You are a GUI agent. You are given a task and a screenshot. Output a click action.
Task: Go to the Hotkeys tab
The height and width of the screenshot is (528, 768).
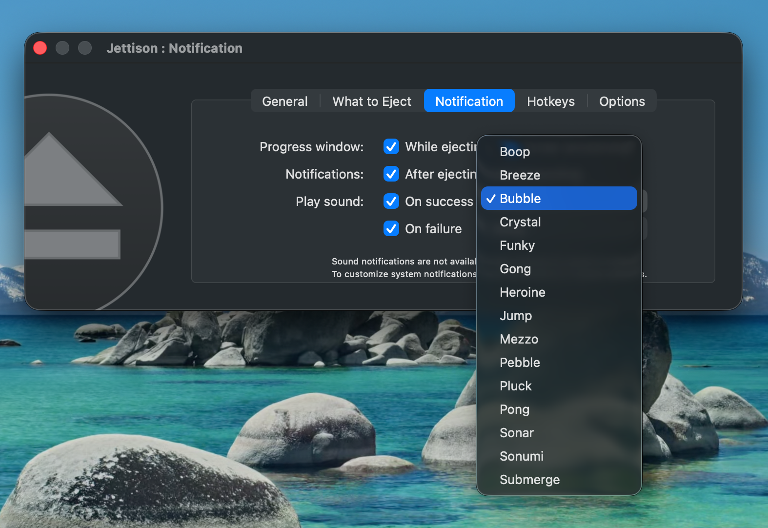coord(551,101)
